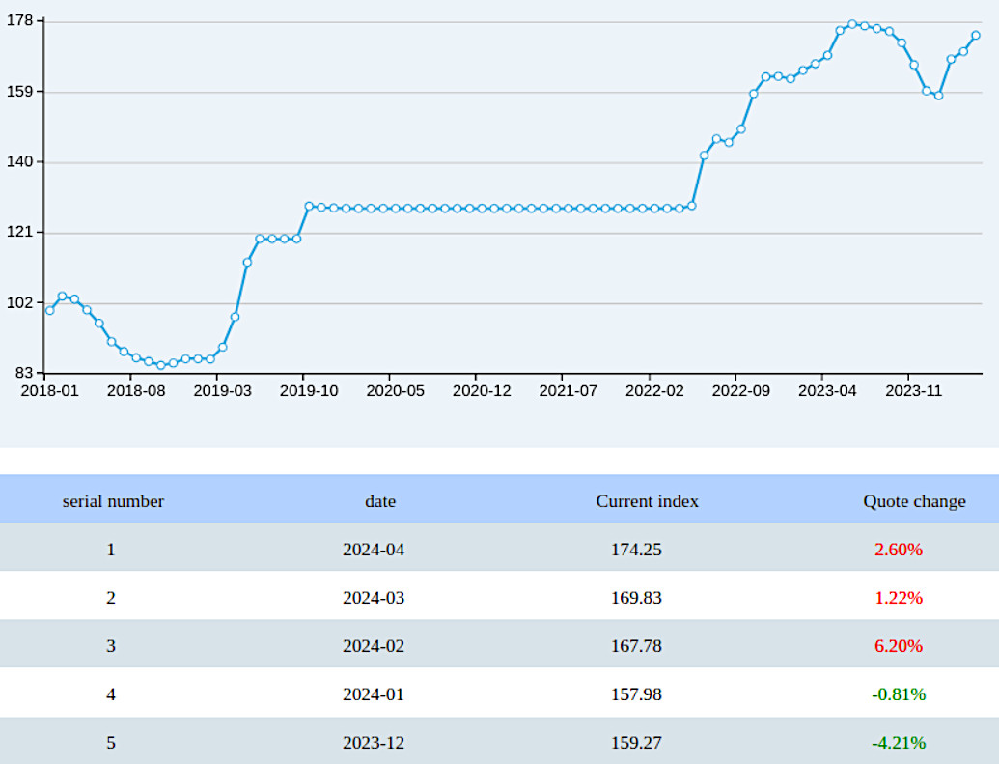999x764 pixels.
Task: Sort by the 'date' column header
Action: pyautogui.click(x=380, y=501)
